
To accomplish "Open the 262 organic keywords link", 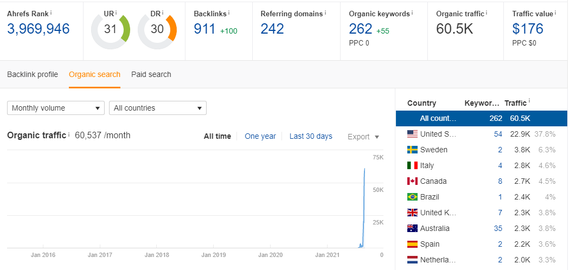I will [x=361, y=29].
